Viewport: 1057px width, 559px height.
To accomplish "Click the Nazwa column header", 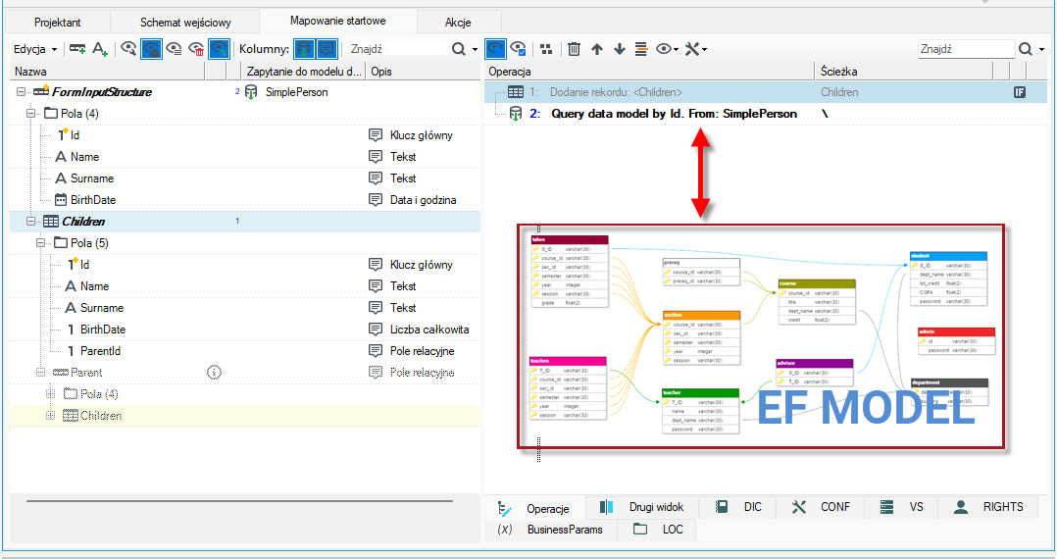I will 108,71.
